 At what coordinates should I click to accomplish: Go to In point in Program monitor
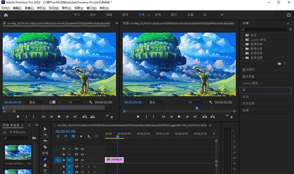click(164, 117)
